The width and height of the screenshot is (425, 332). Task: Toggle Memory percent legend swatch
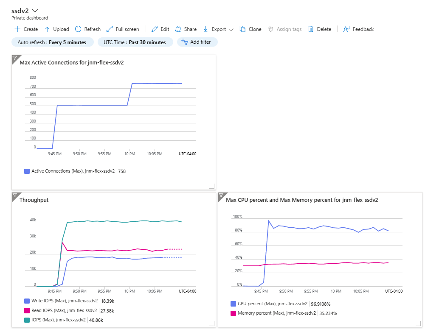pos(233,313)
